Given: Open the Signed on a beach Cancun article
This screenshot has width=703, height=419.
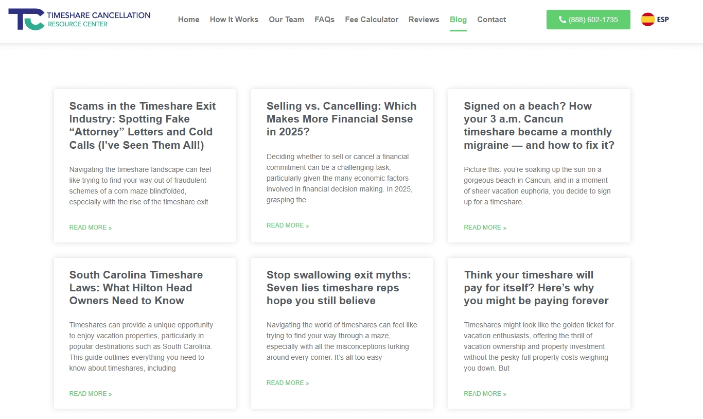Looking at the screenshot, I should coord(539,126).
